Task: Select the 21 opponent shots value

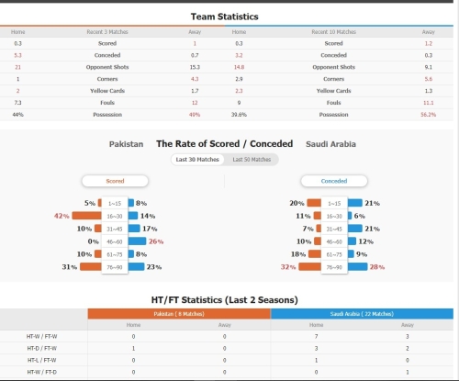Action: pos(17,67)
